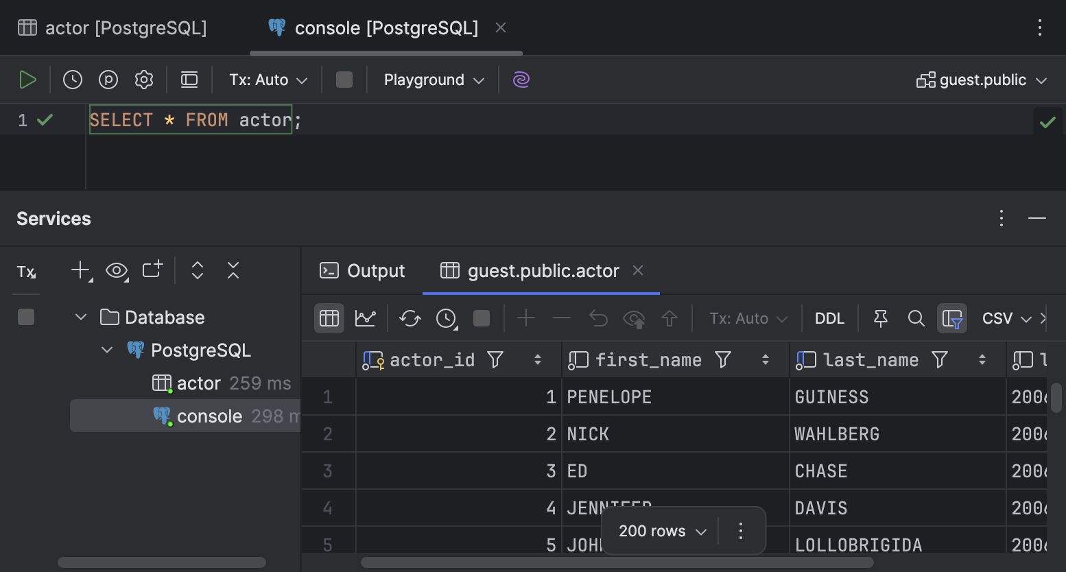Image resolution: width=1066 pixels, height=572 pixels.
Task: Click the parameters icon next to history
Action: 108,80
